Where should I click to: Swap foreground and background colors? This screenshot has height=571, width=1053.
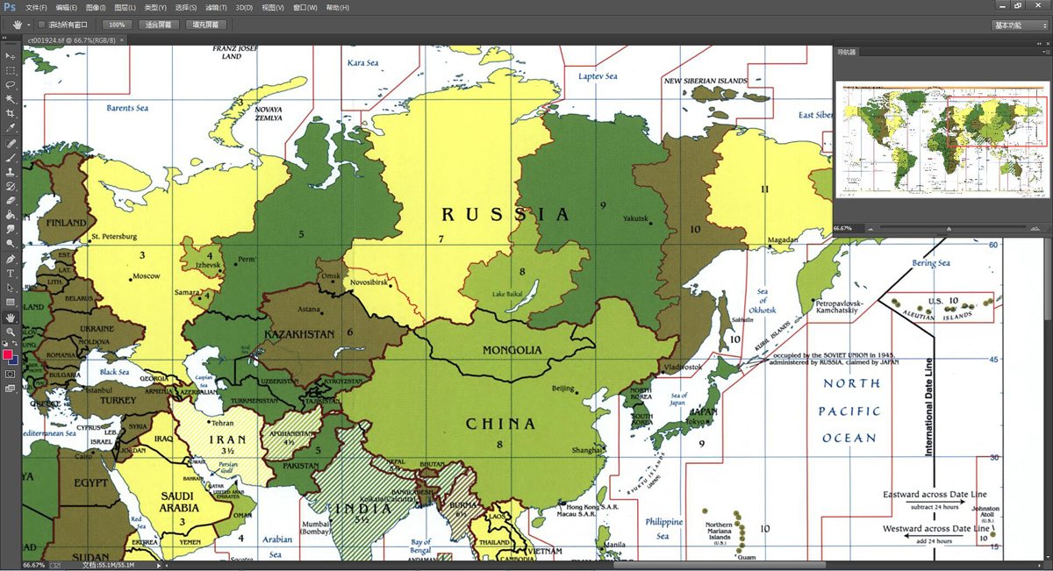point(17,344)
